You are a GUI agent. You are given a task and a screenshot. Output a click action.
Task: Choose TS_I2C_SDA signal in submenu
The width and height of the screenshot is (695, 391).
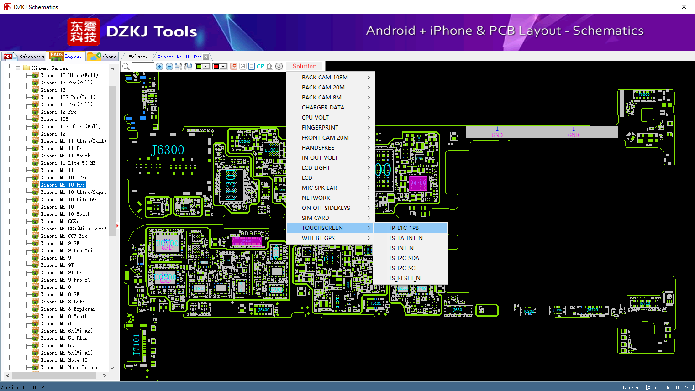click(x=404, y=258)
